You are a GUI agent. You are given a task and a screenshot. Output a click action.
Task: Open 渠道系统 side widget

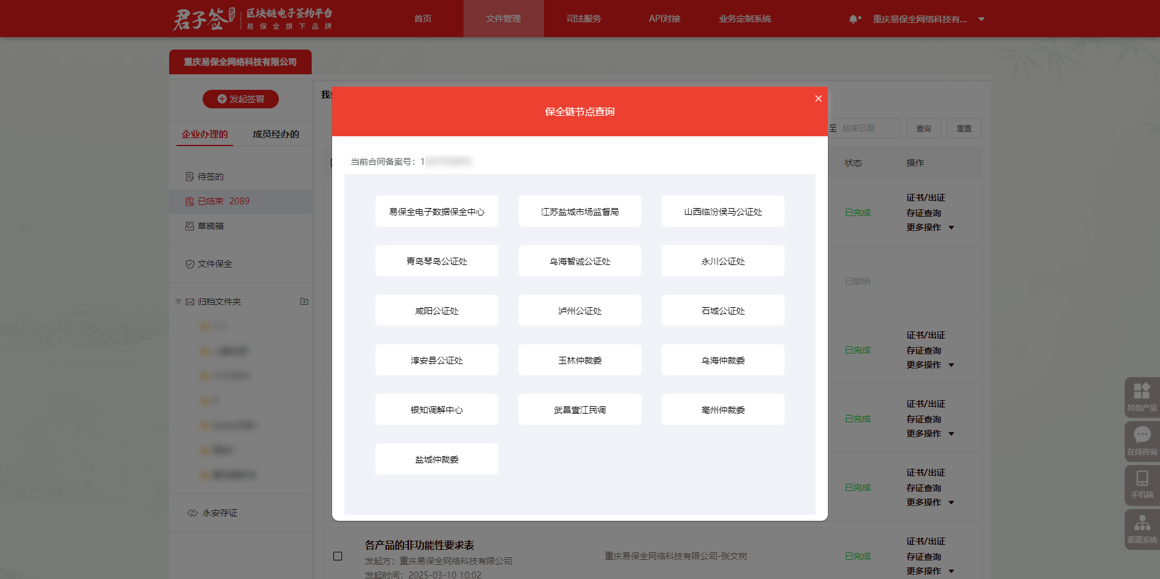(x=1142, y=529)
